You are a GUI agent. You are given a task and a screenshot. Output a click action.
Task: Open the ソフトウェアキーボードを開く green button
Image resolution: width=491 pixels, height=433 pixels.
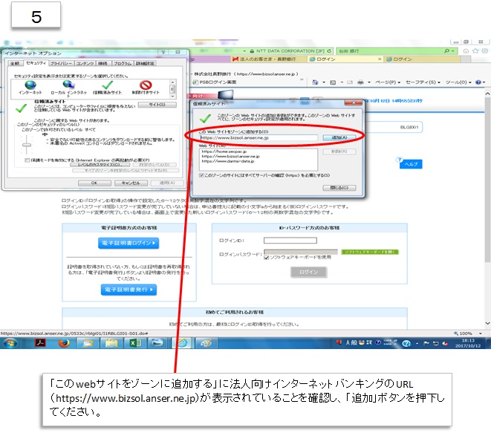click(370, 252)
